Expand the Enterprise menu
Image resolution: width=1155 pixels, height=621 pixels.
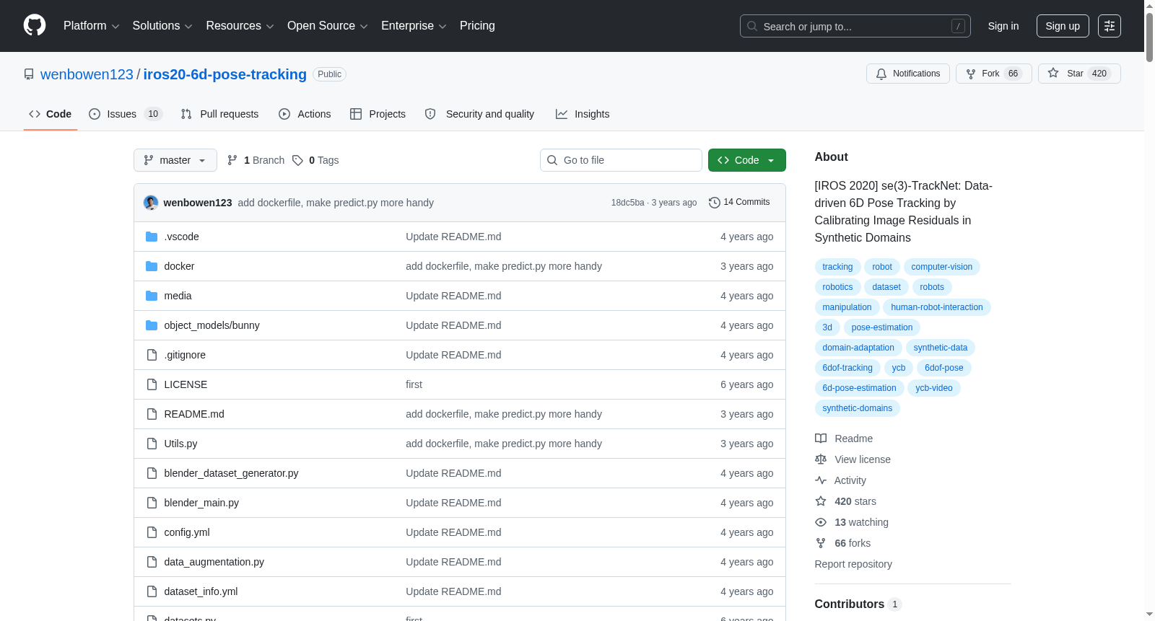(x=414, y=26)
